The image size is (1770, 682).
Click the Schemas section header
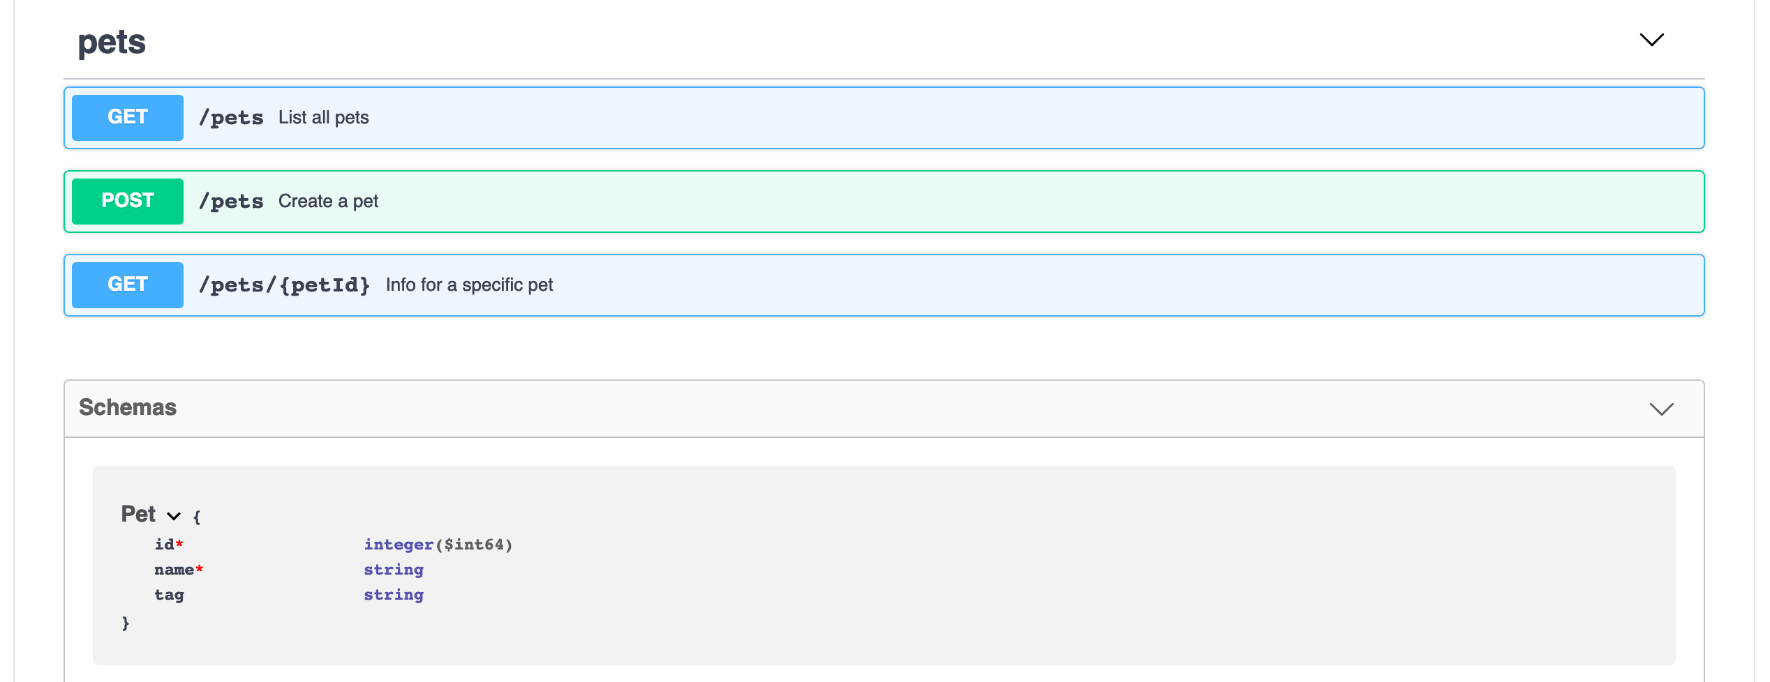128,408
